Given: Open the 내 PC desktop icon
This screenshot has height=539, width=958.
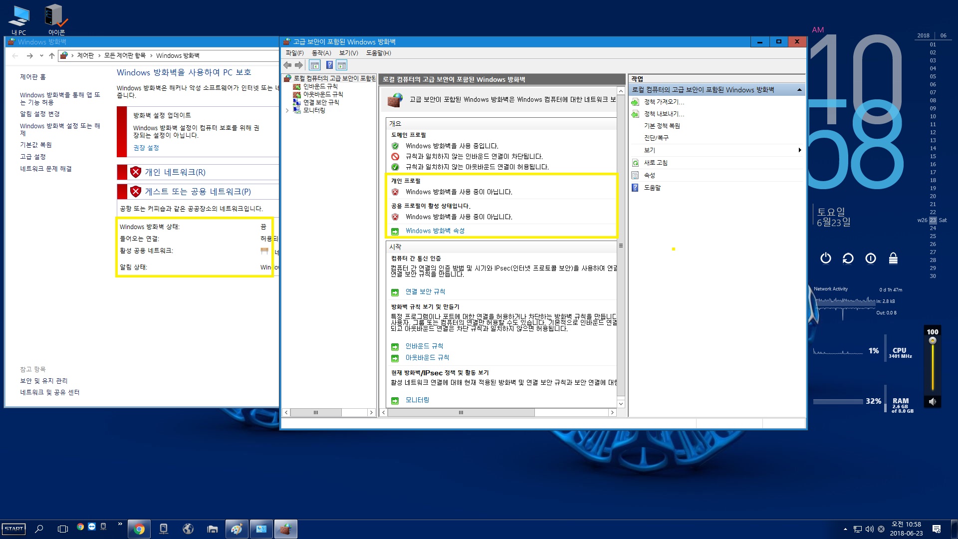Looking at the screenshot, I should pyautogui.click(x=19, y=20).
